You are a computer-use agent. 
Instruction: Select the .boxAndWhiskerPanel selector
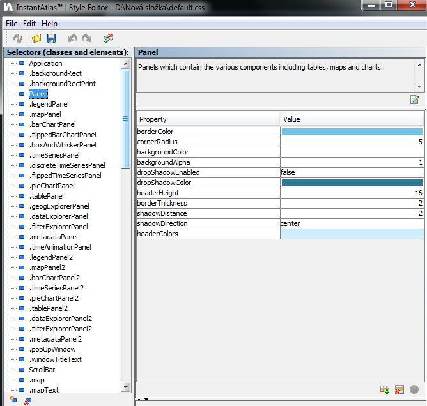click(63, 145)
